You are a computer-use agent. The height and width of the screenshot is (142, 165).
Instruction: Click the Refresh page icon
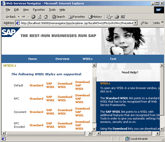[x=39, y=17]
